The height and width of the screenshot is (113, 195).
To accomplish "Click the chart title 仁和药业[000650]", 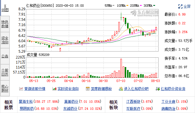I will tap(40, 6).
